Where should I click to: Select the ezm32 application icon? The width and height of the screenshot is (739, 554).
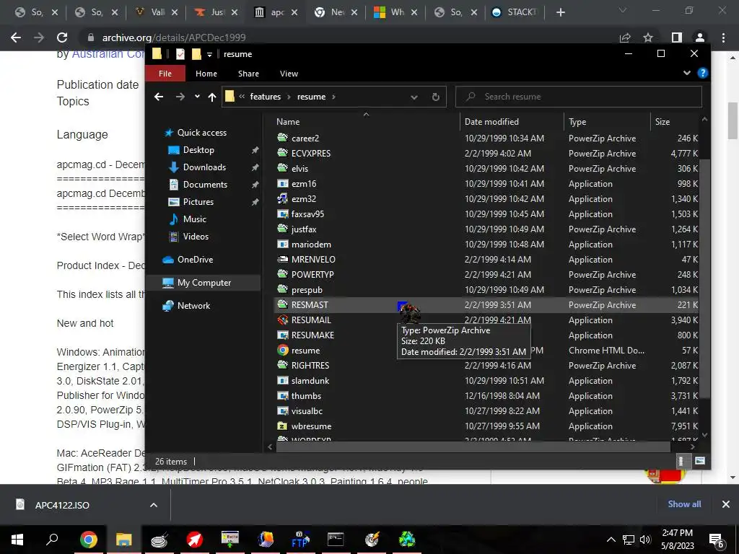pyautogui.click(x=282, y=199)
